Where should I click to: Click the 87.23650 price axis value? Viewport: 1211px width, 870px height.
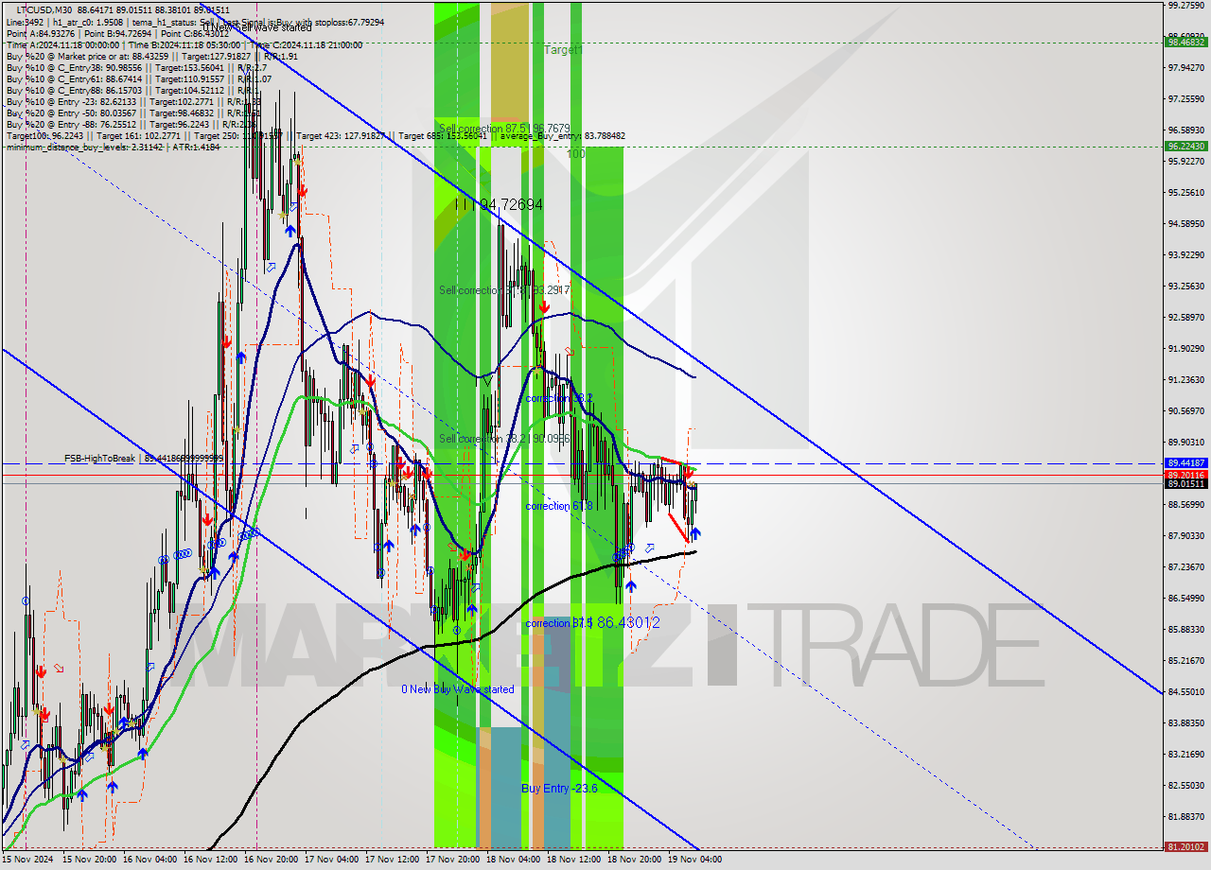pyautogui.click(x=1186, y=566)
